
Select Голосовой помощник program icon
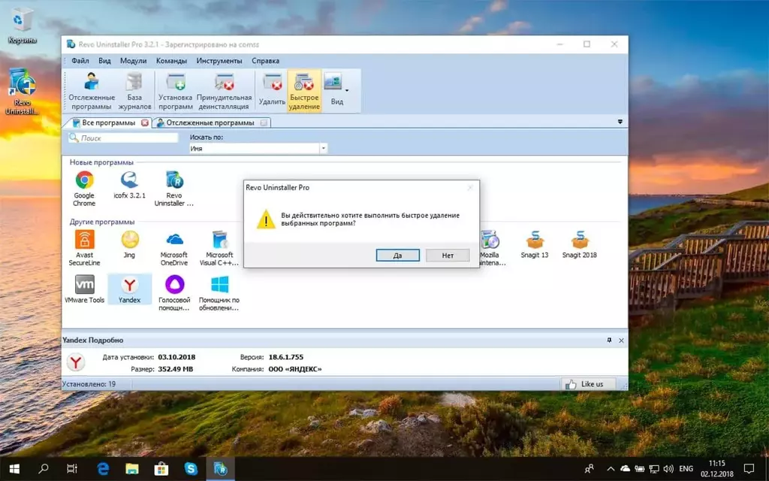click(174, 292)
